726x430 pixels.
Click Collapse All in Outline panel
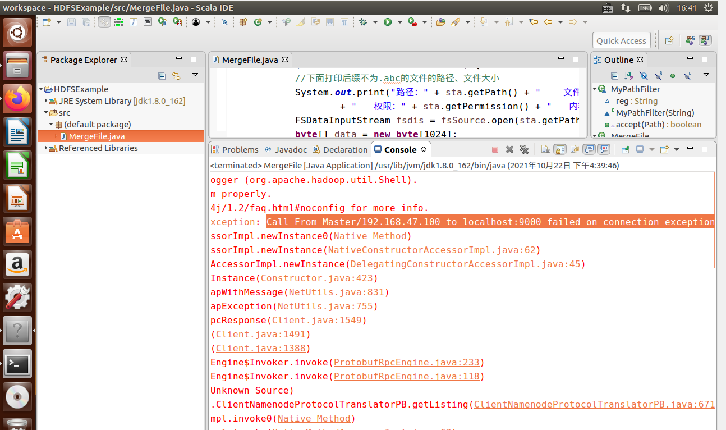coord(614,76)
